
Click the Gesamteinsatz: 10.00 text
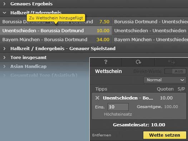139,125
